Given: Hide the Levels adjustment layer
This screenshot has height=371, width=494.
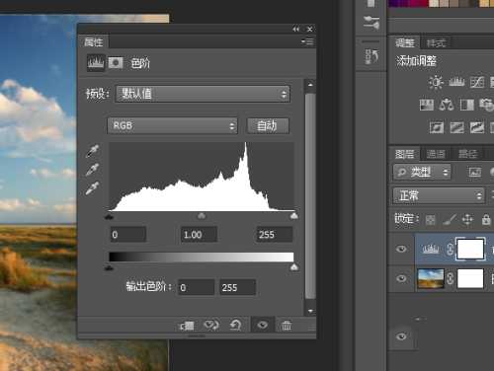Looking at the screenshot, I should (x=401, y=249).
